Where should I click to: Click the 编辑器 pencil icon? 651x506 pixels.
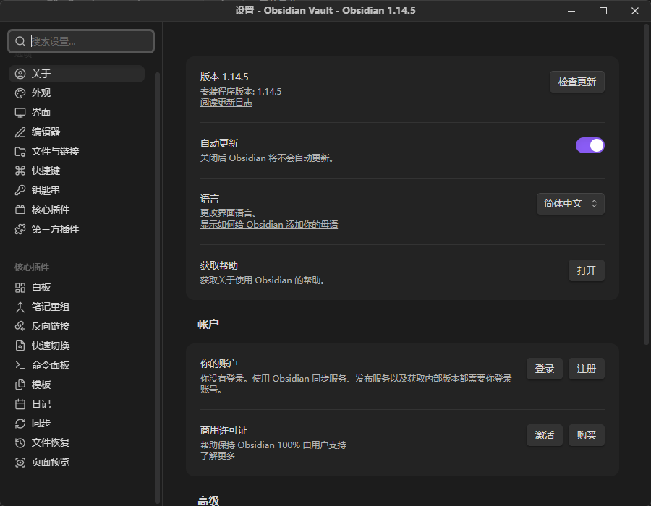tap(20, 132)
